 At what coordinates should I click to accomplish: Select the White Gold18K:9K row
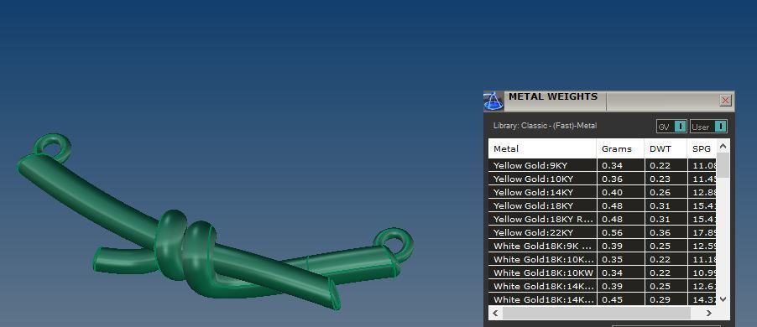point(603,246)
